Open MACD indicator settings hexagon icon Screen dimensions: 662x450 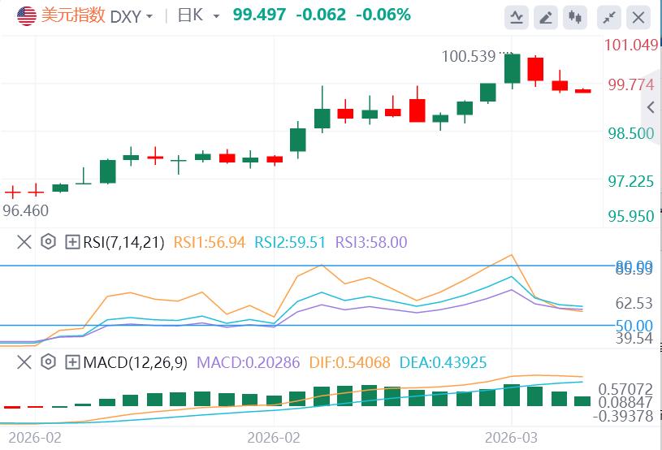[48, 361]
